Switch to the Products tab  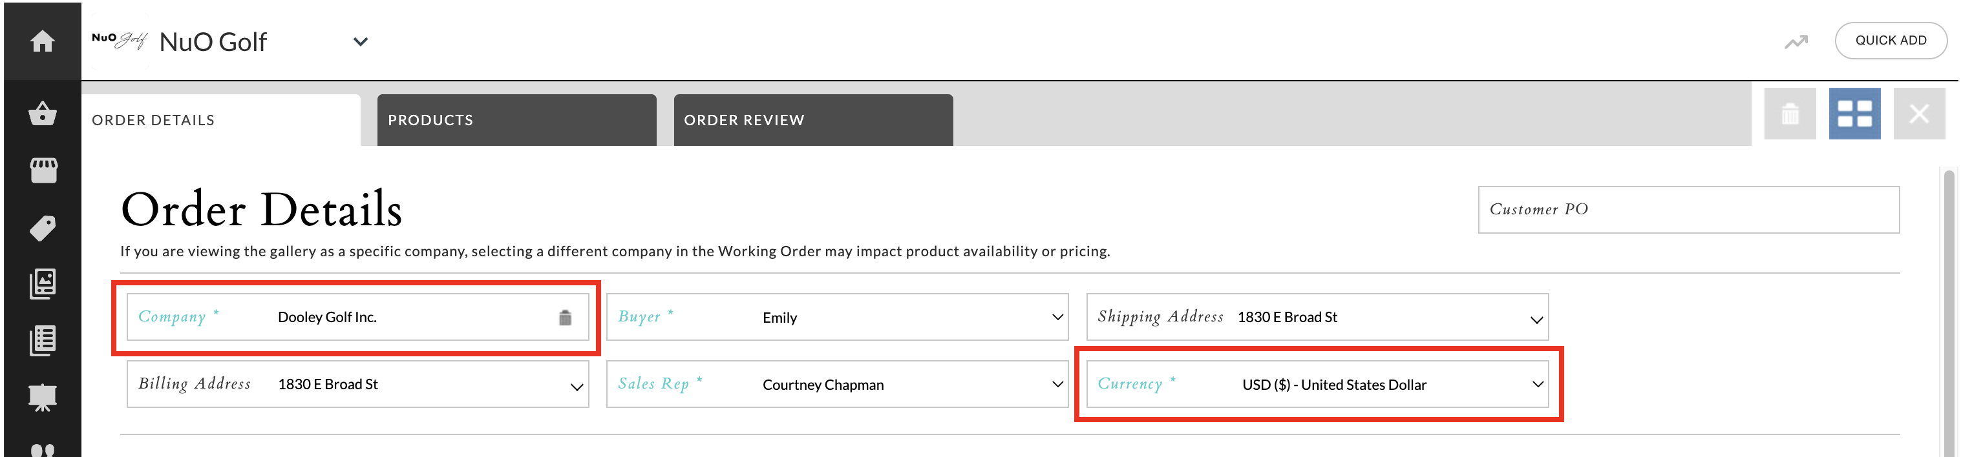point(516,120)
